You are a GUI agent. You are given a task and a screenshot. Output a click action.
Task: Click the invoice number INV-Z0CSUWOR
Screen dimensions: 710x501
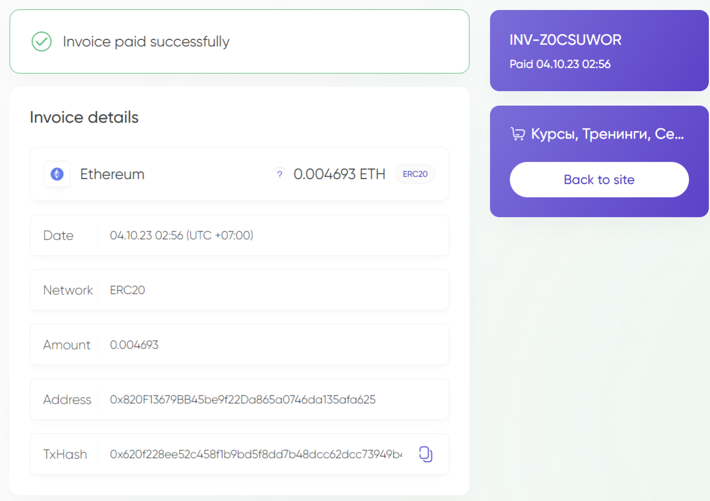(x=566, y=40)
